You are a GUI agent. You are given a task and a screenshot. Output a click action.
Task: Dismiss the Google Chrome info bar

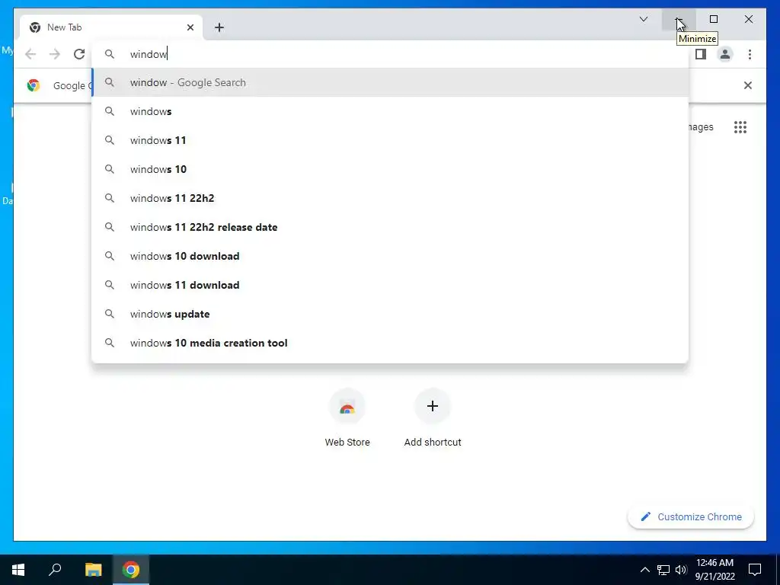click(x=748, y=85)
